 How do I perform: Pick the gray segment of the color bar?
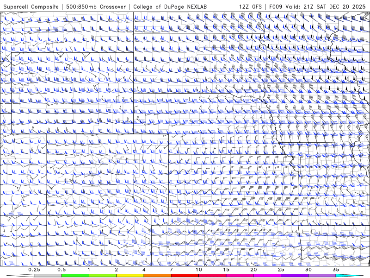click(48, 276)
